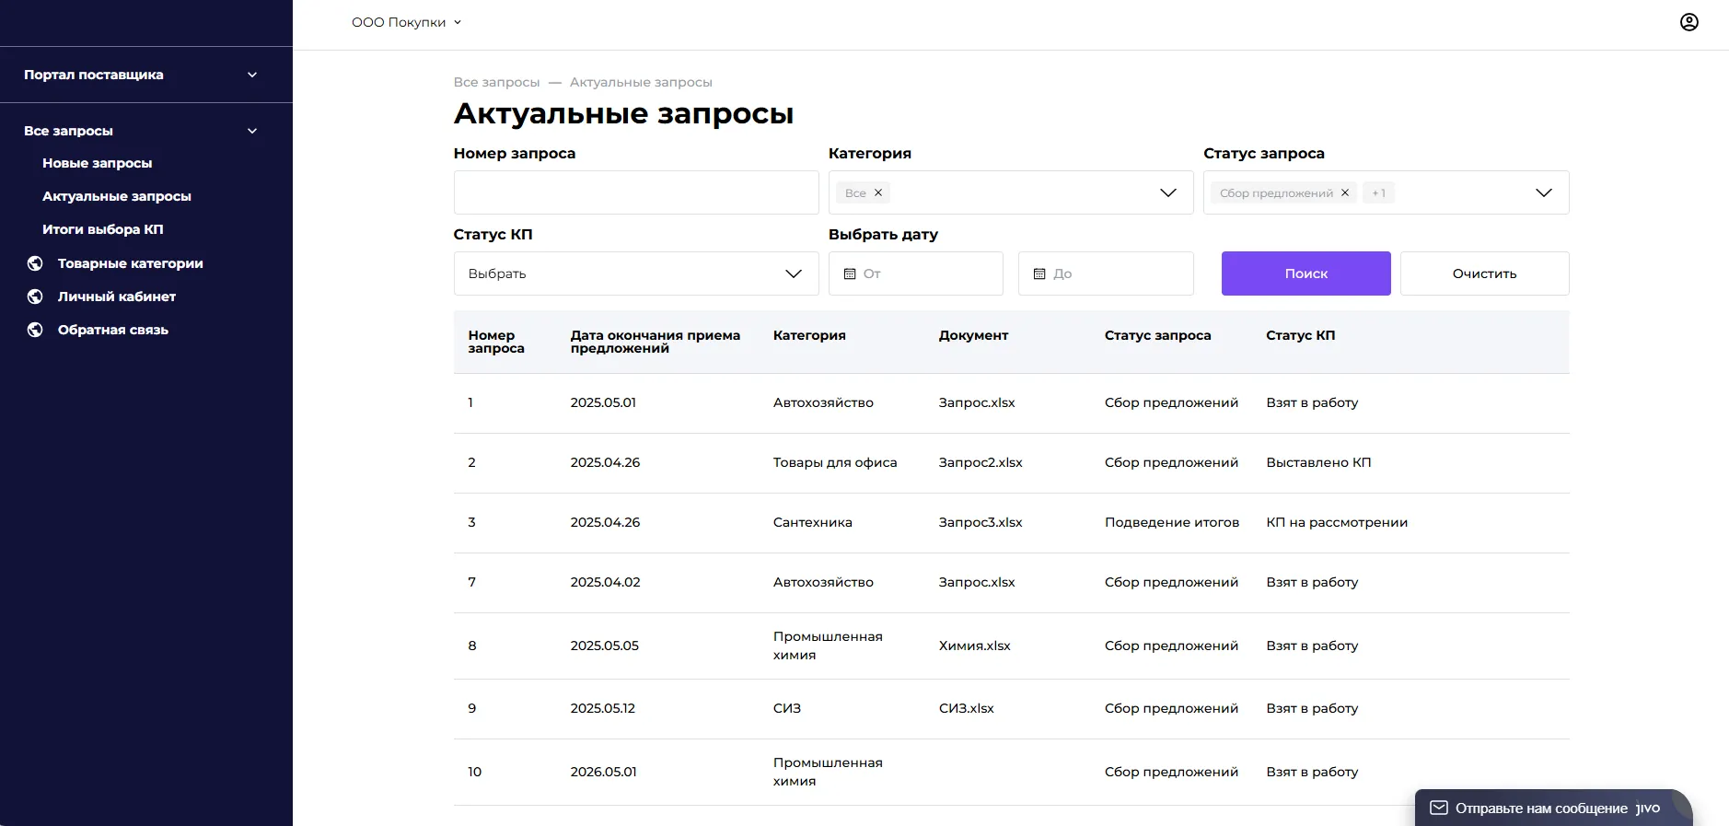Click the globe icon beside Обратная связь

35,330
